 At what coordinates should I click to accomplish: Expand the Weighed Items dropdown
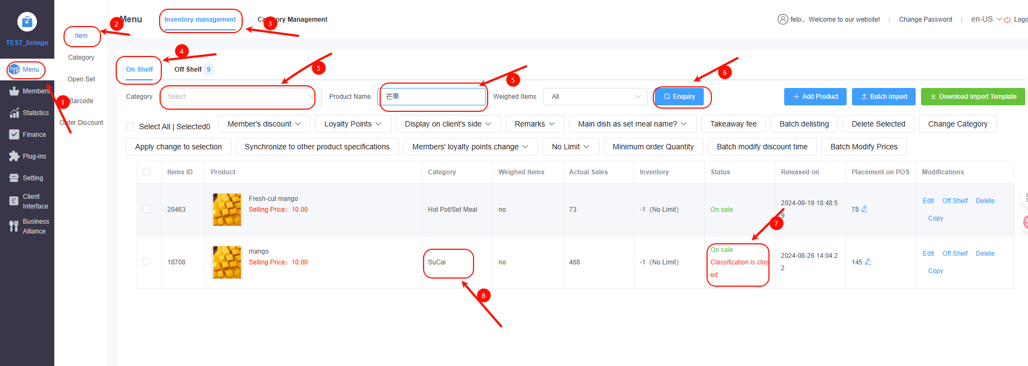tap(595, 97)
